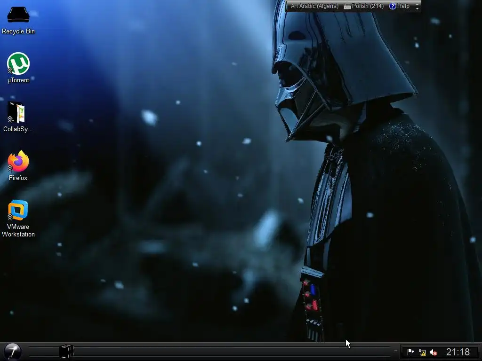The image size is (482, 361).
Task: Open language bar Help
Action: tap(399, 6)
